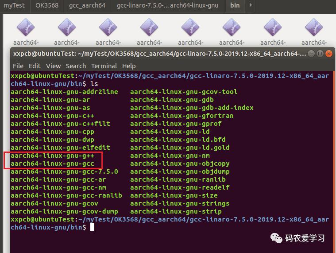Select text aarch64-linux-gnu-ar

tap(50, 100)
